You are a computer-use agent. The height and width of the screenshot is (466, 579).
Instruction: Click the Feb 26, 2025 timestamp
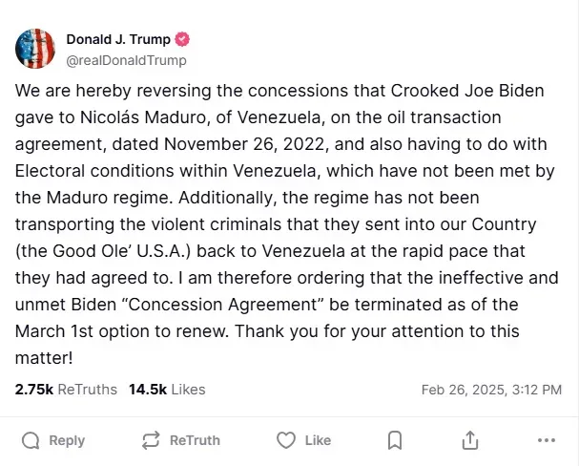click(491, 390)
